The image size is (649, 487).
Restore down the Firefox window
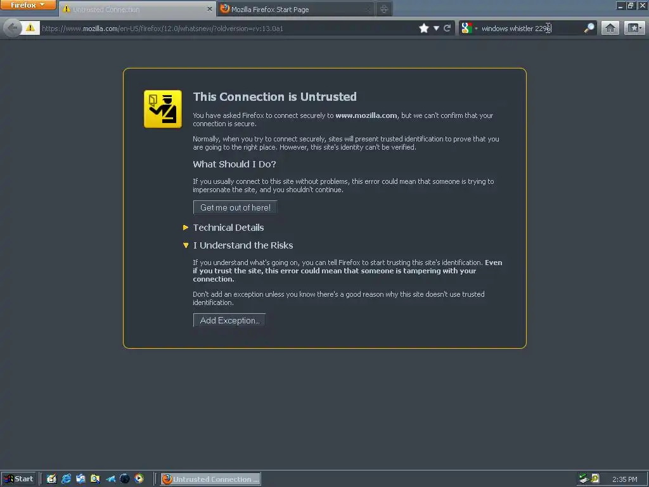click(x=631, y=5)
